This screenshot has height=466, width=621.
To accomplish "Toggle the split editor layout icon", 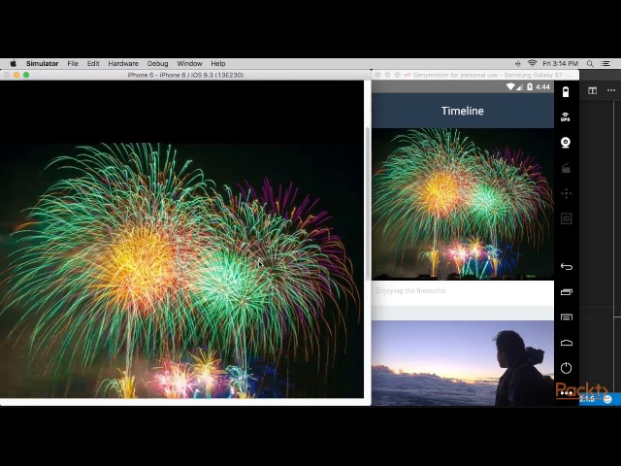I will tap(593, 90).
